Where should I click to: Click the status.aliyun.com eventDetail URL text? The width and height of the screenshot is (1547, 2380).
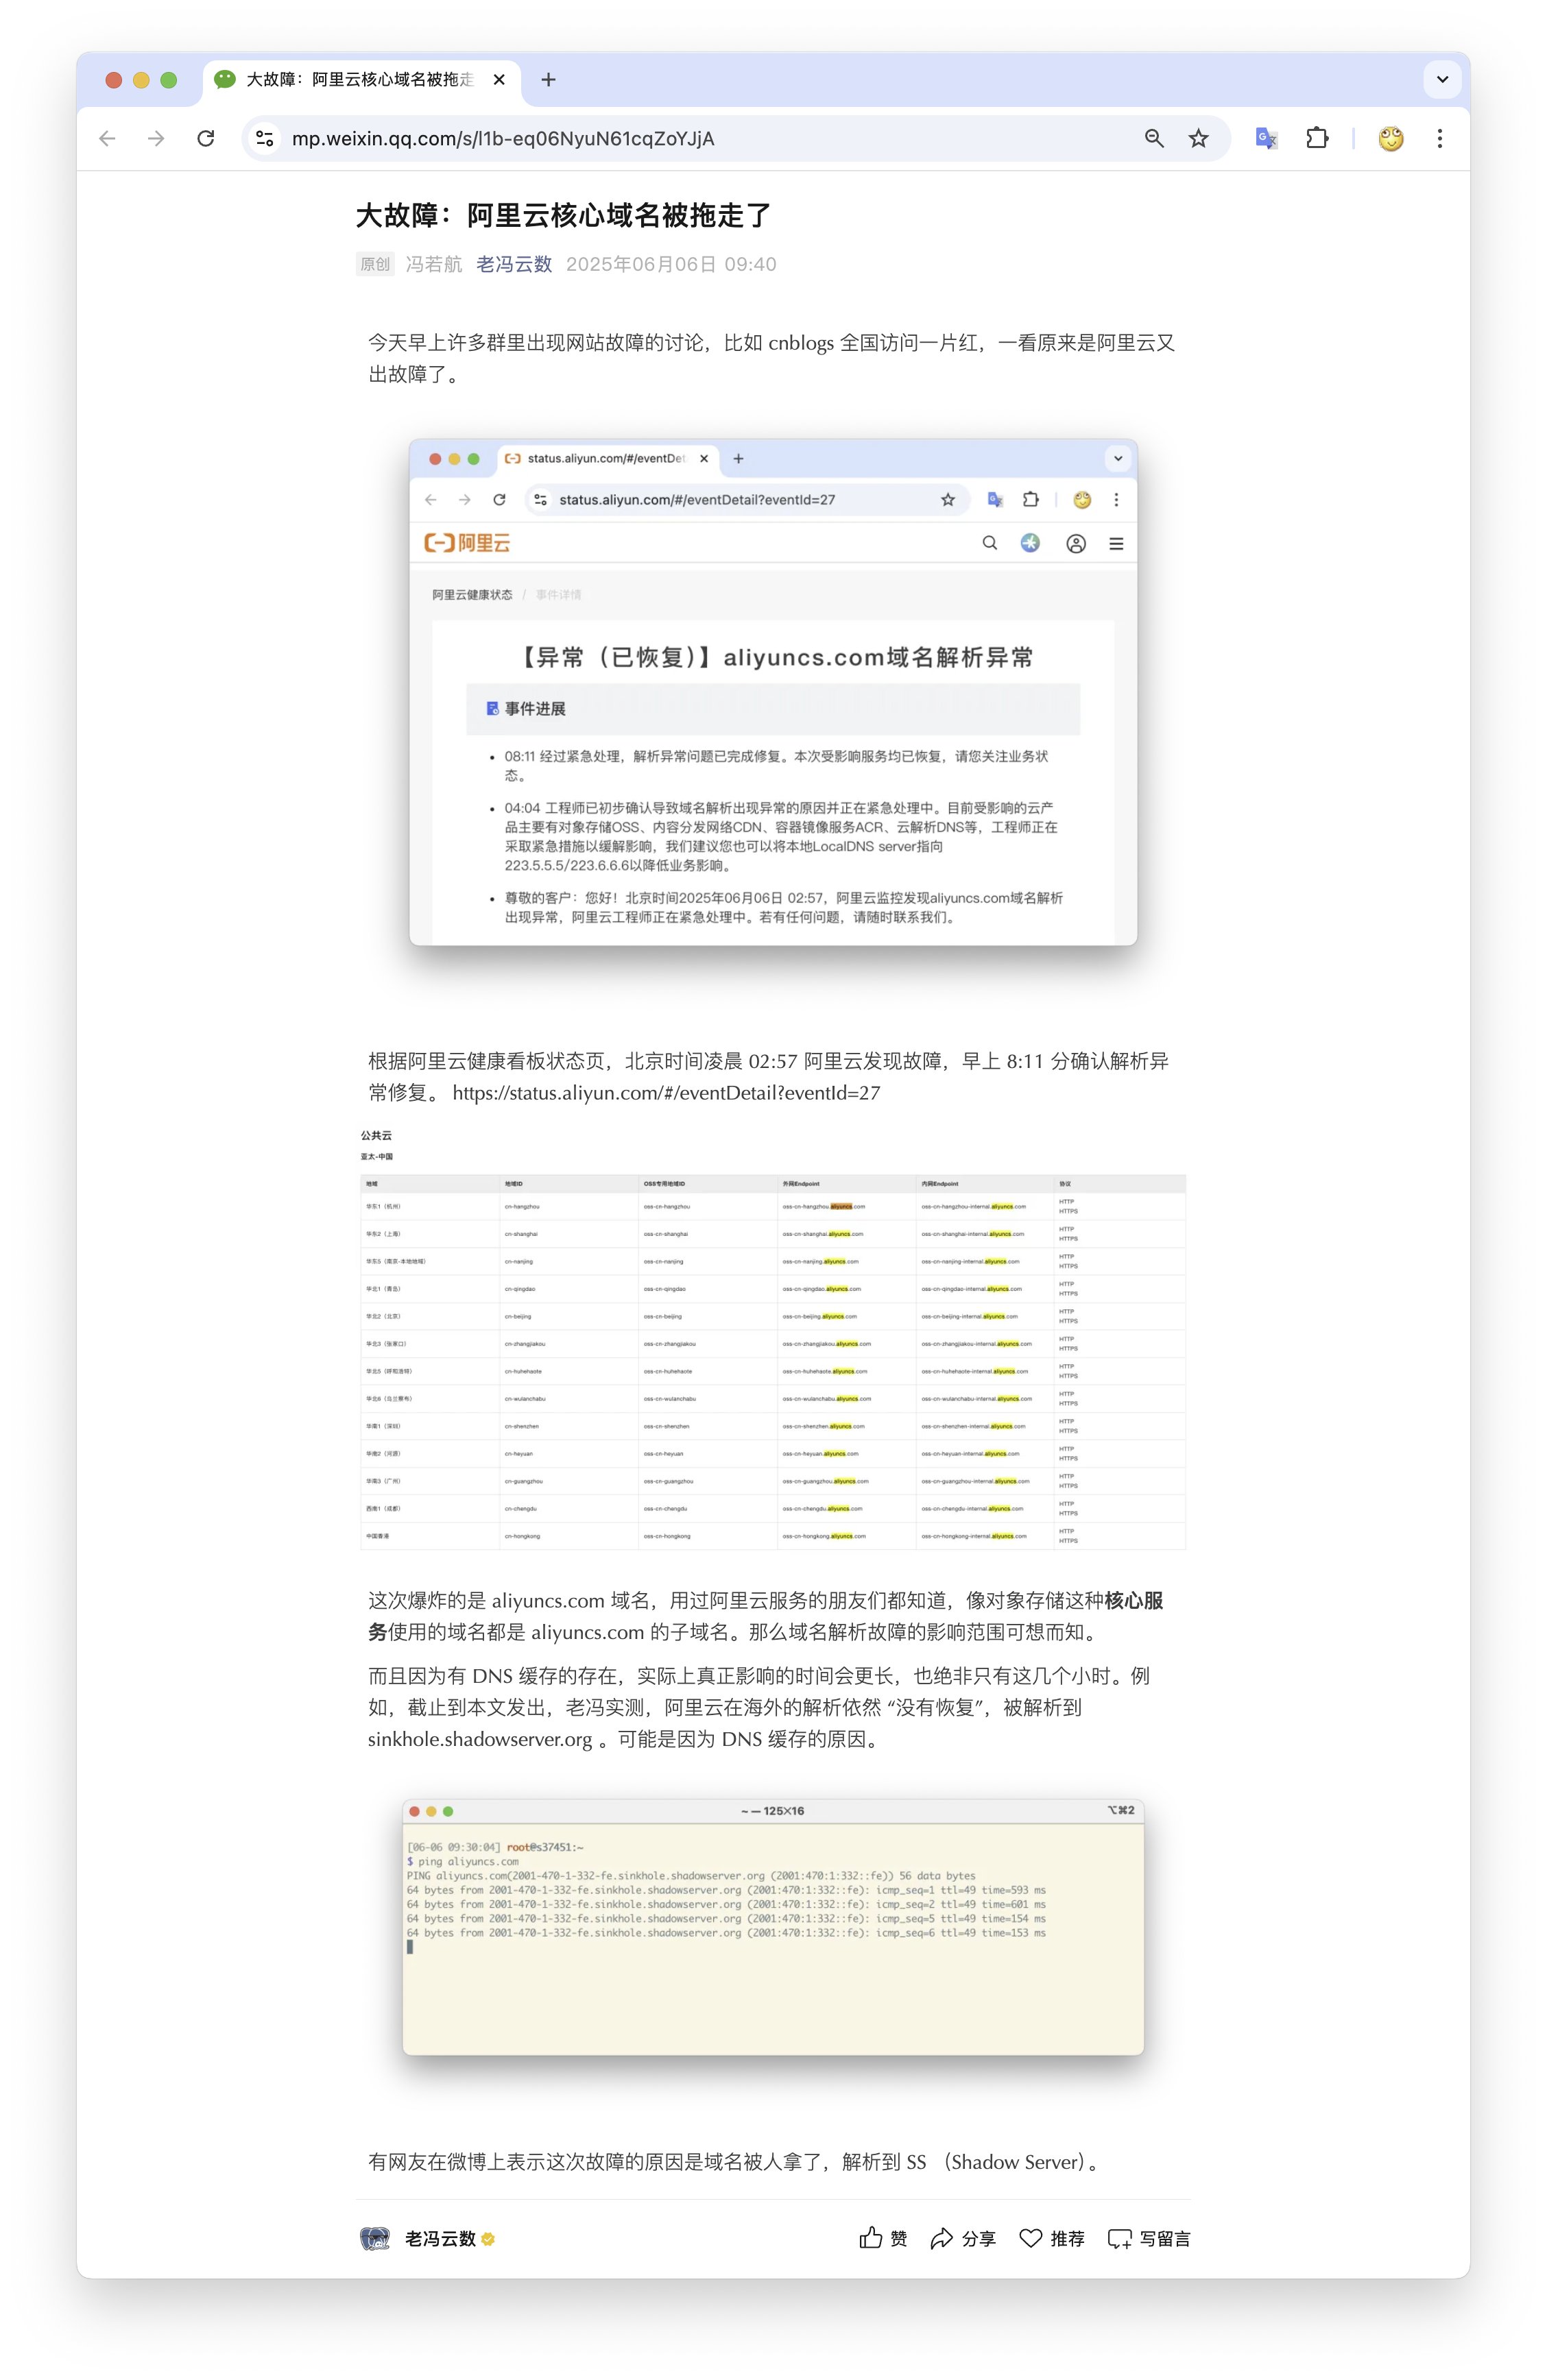coord(667,1093)
